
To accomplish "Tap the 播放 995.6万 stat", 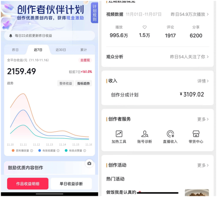I will tap(119, 32).
